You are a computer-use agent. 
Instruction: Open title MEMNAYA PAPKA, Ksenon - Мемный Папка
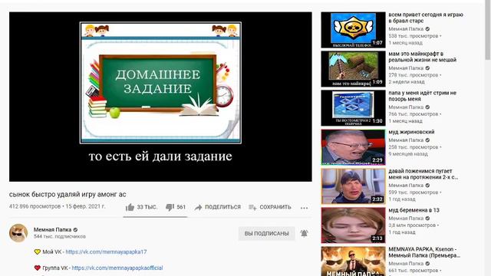point(424,252)
